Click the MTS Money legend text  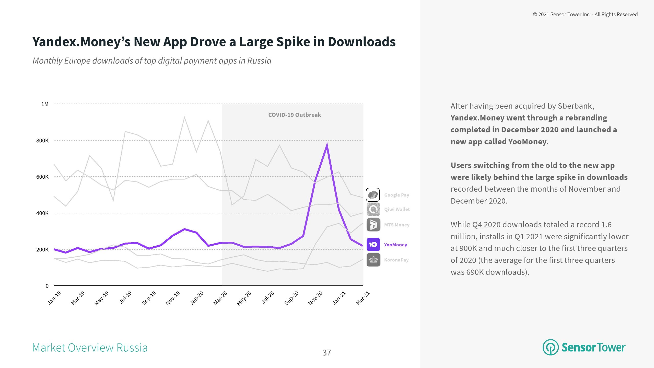396,225
